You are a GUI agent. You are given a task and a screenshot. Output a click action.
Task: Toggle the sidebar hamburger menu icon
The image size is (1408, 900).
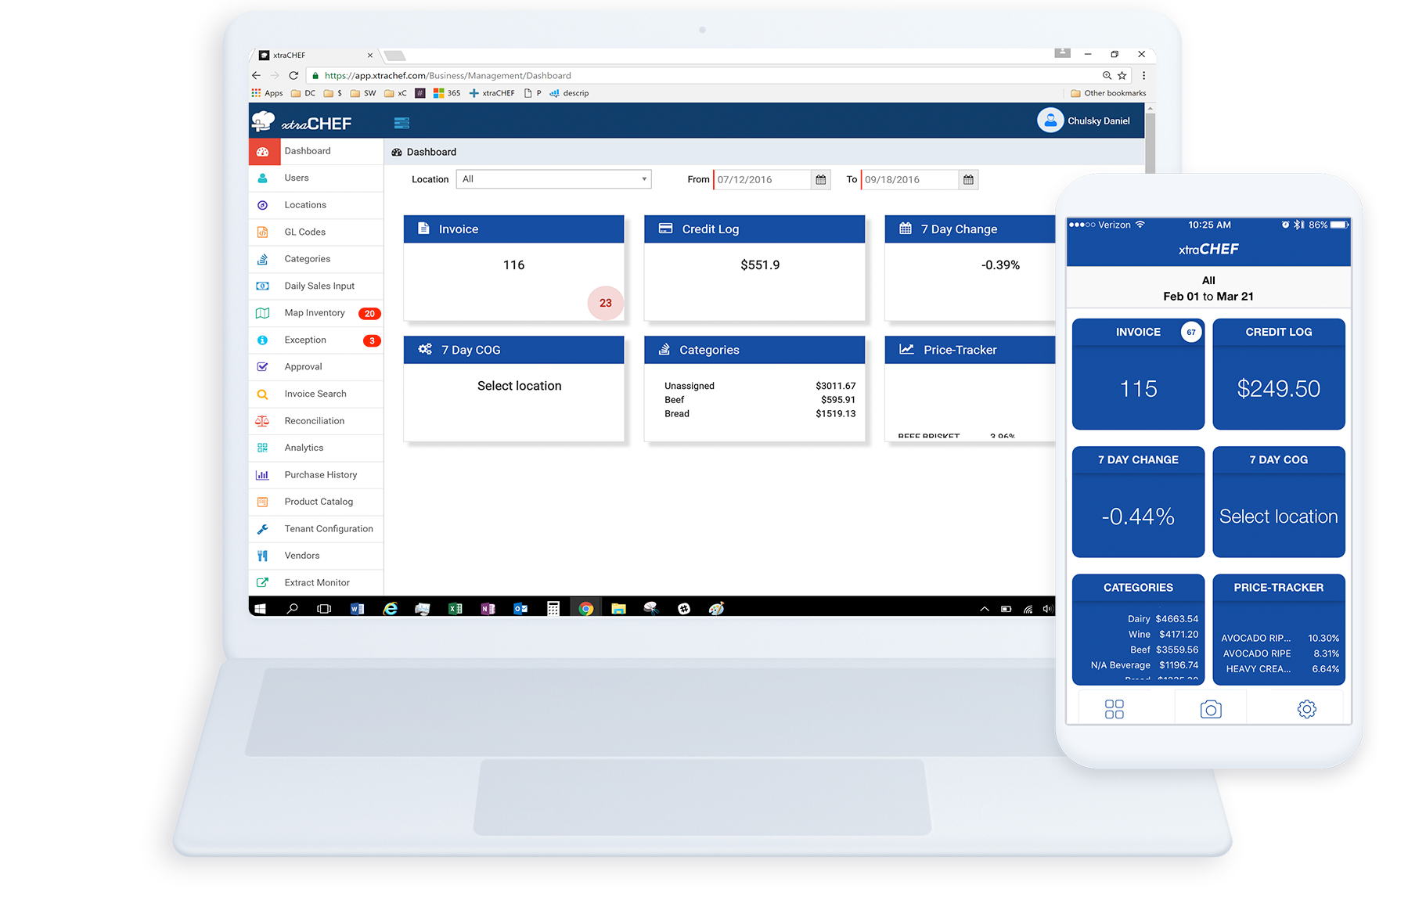click(x=402, y=123)
